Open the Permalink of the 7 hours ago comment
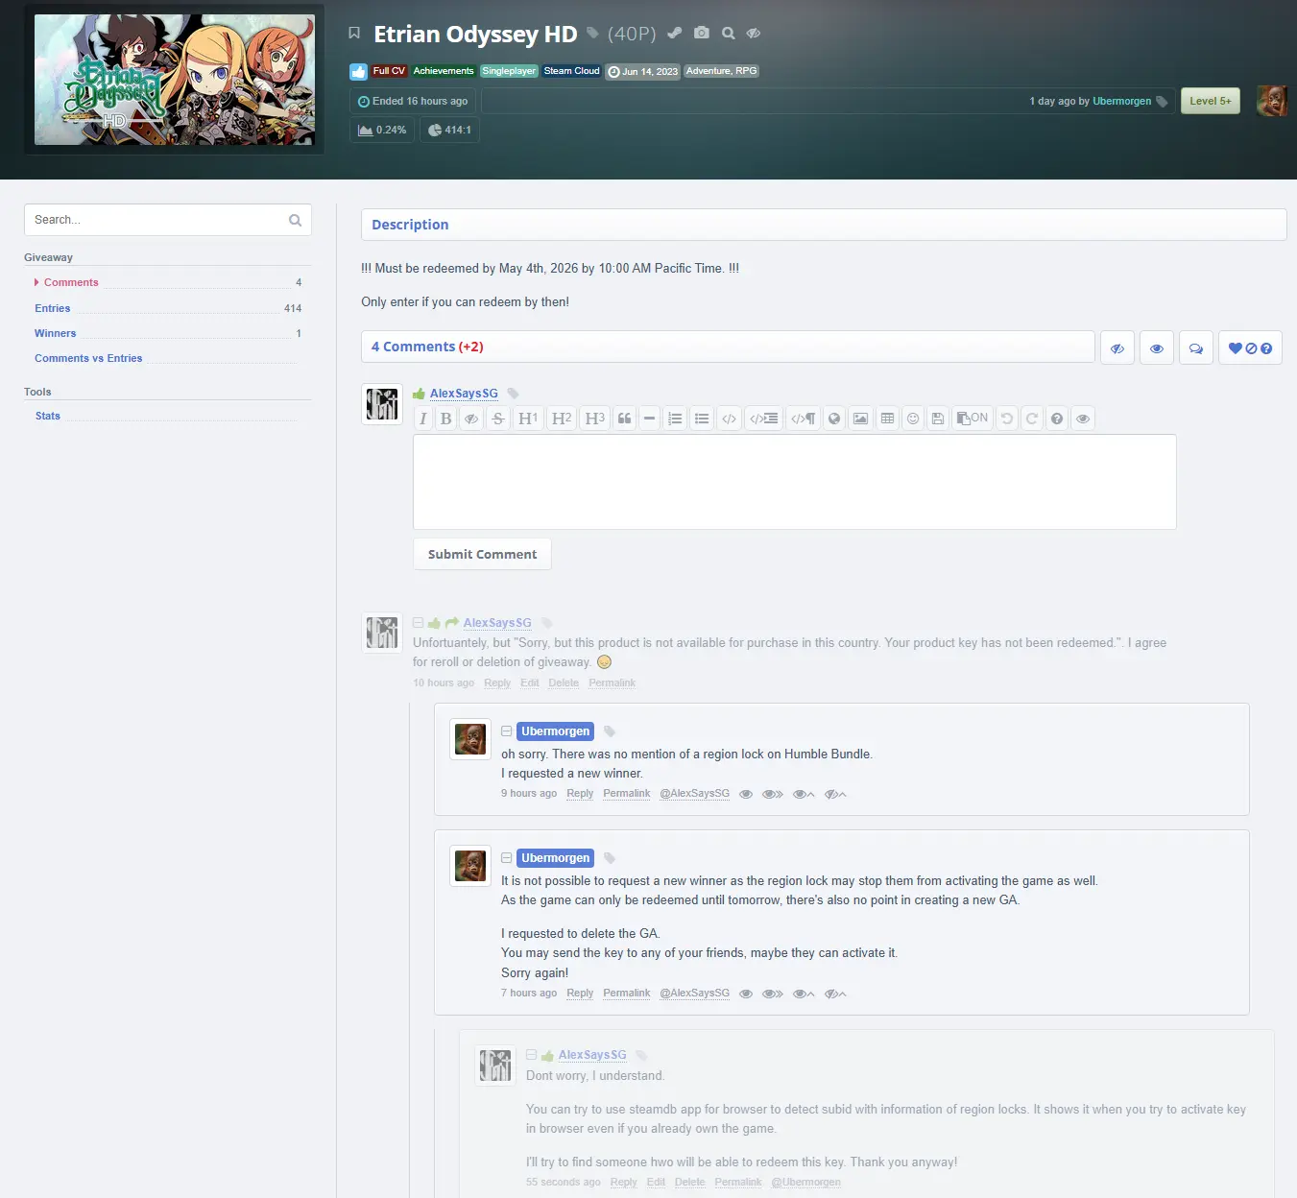Viewport: 1297px width, 1198px height. tap(627, 994)
